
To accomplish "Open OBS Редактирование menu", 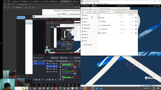I will 44,19.
